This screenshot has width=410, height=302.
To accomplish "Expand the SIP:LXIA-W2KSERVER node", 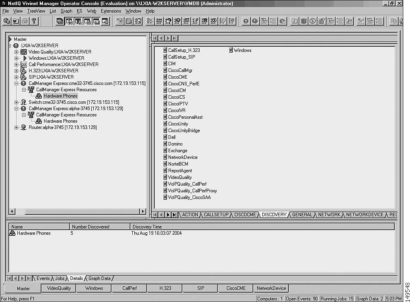I will point(16,77).
